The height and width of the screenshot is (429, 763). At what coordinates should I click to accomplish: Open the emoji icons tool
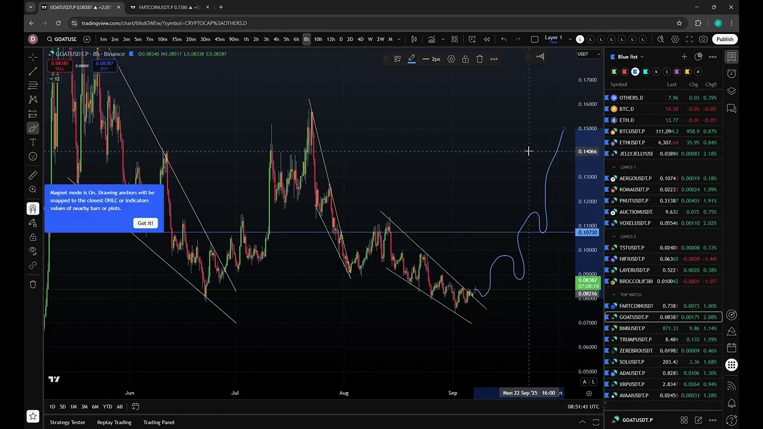pos(33,157)
